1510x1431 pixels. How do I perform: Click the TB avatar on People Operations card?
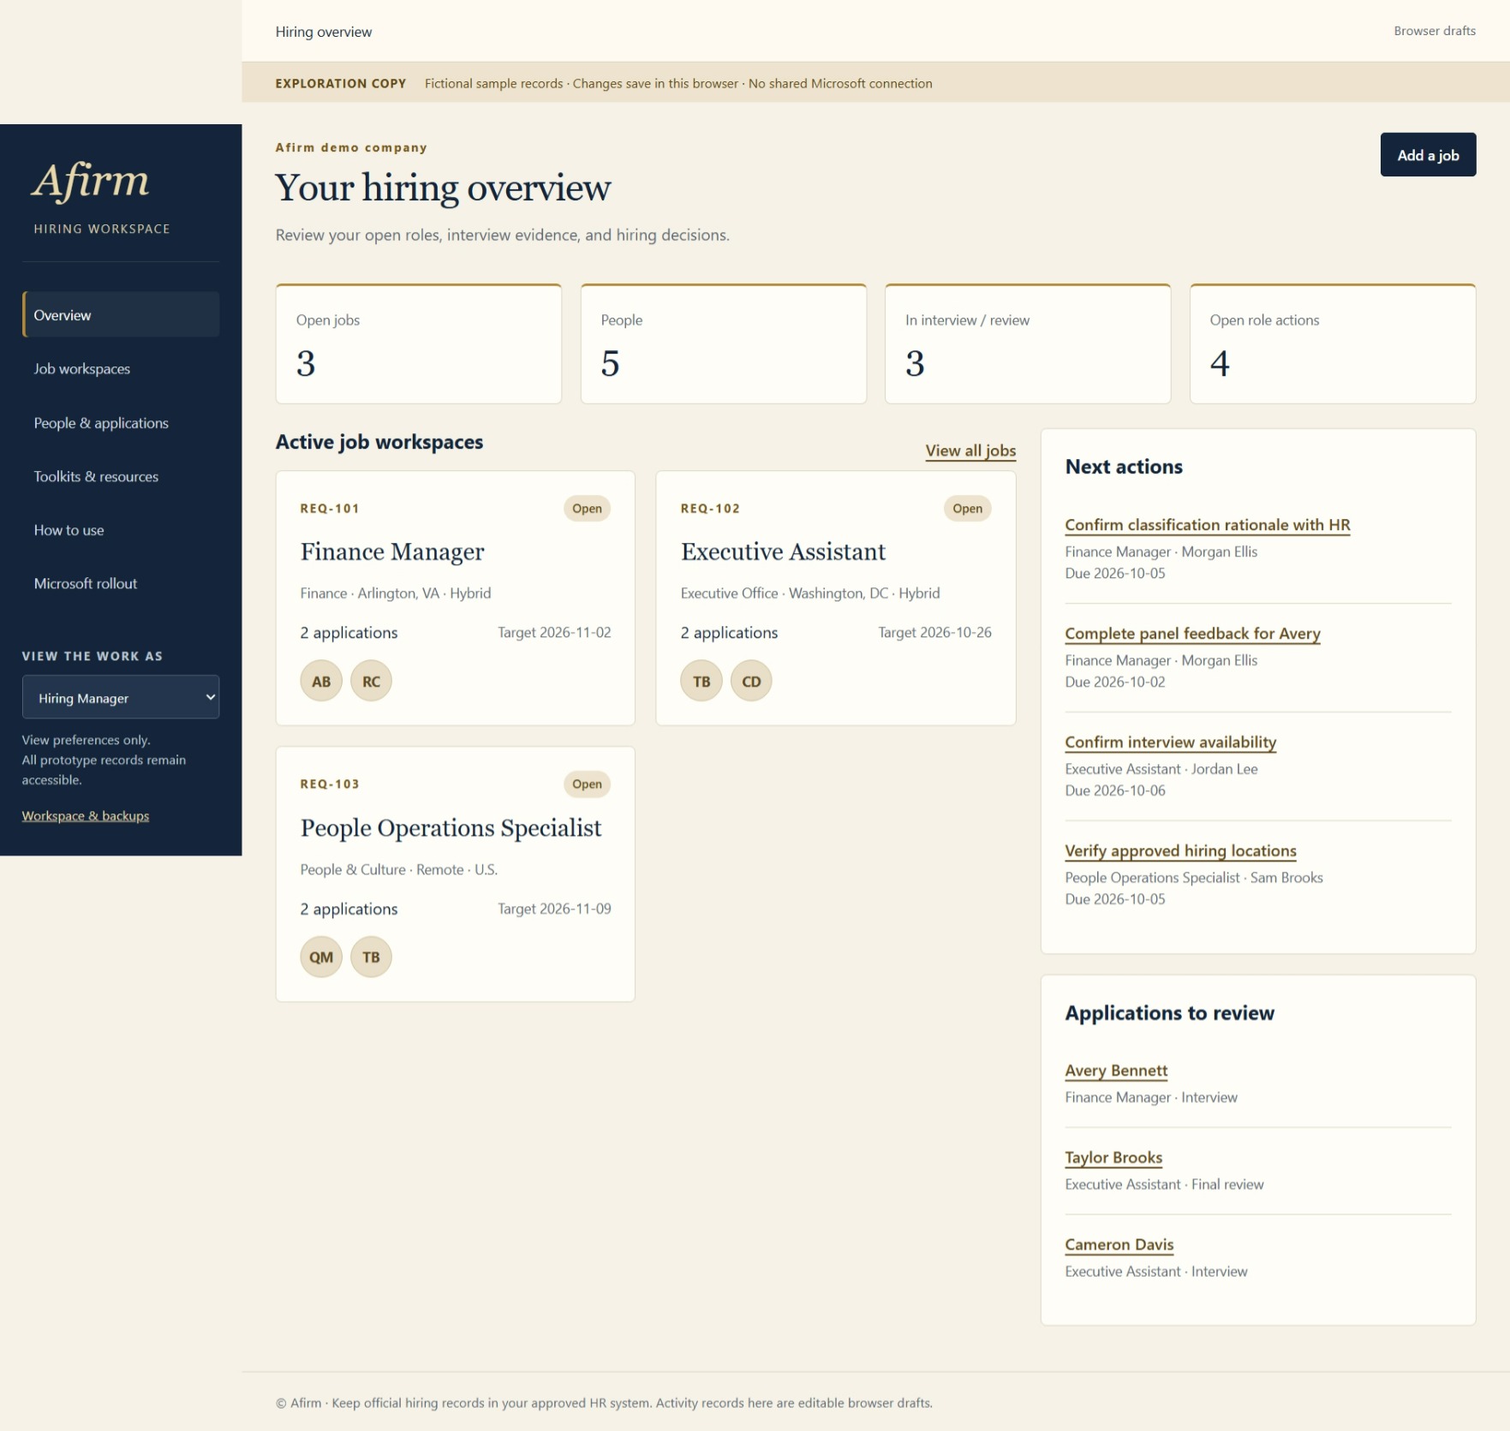point(371,957)
